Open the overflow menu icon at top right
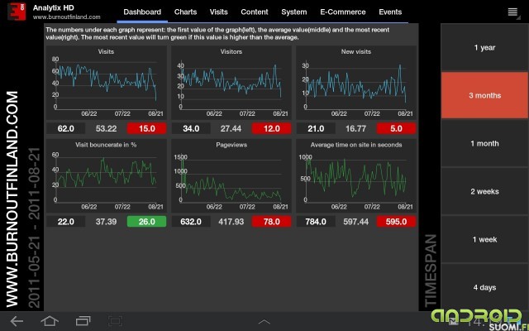 [x=513, y=12]
